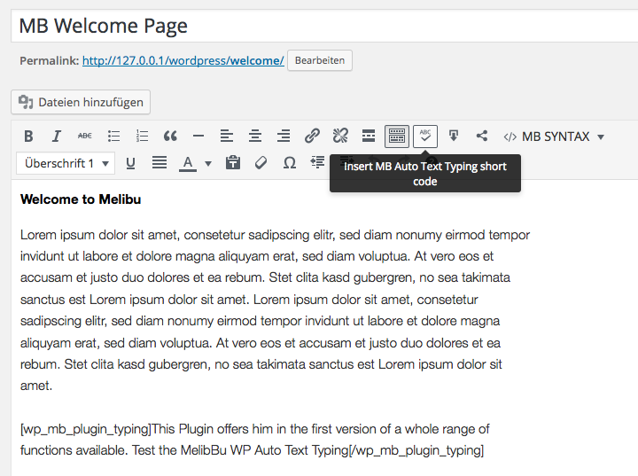Screen dimensions: 638x476
Task: Toggle Italic formatting
Action: [x=57, y=136]
